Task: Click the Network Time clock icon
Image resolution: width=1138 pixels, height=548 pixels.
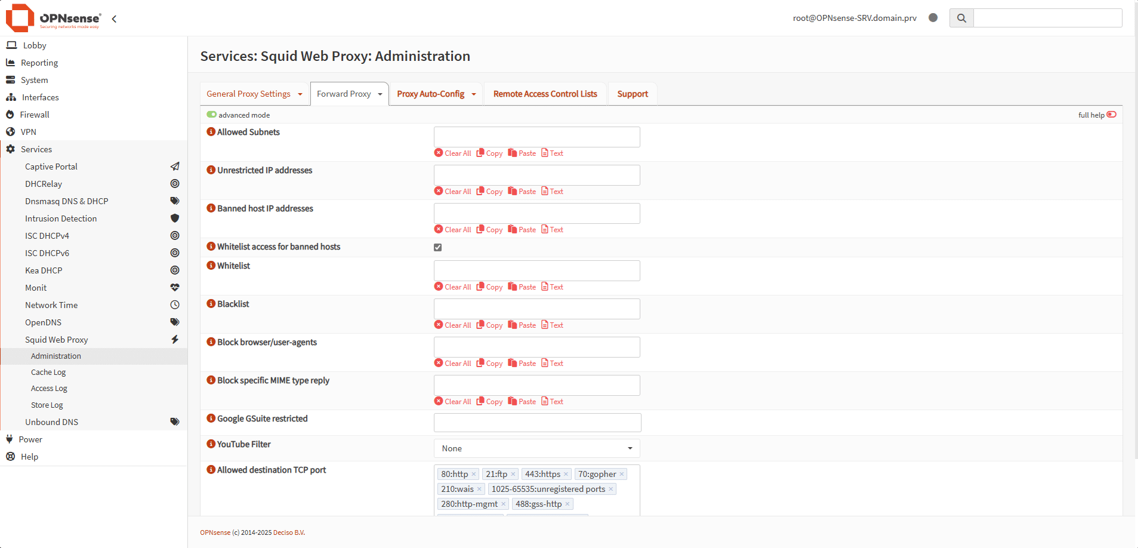Action: pos(175,305)
